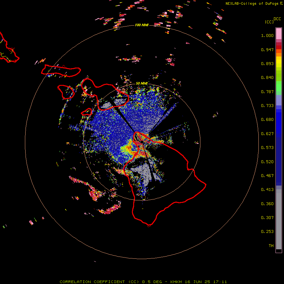Screen dimensions: 284x284
Task: Click the 0.253 scale value
Action: click(x=267, y=232)
